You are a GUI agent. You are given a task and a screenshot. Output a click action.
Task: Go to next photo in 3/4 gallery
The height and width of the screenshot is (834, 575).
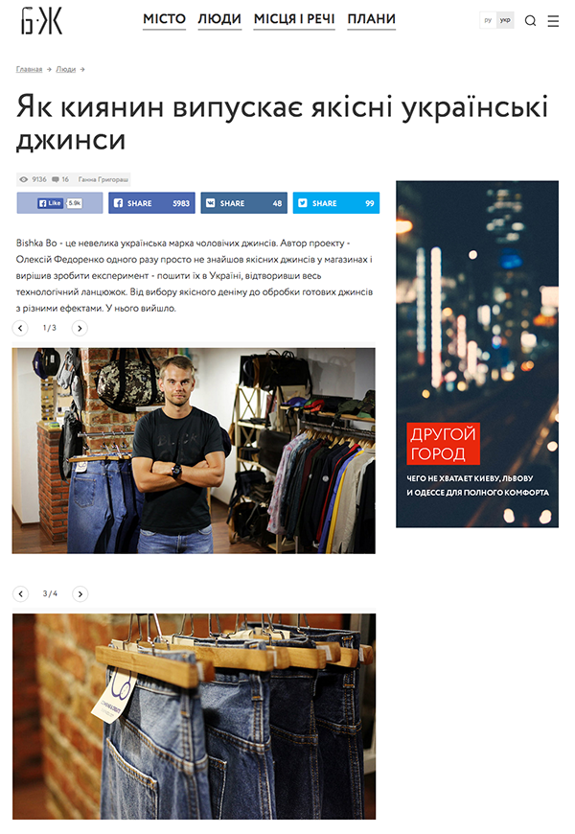80,594
